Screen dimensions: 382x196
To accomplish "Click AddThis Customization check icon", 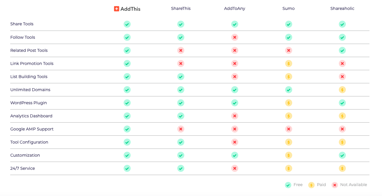I will (127, 155).
